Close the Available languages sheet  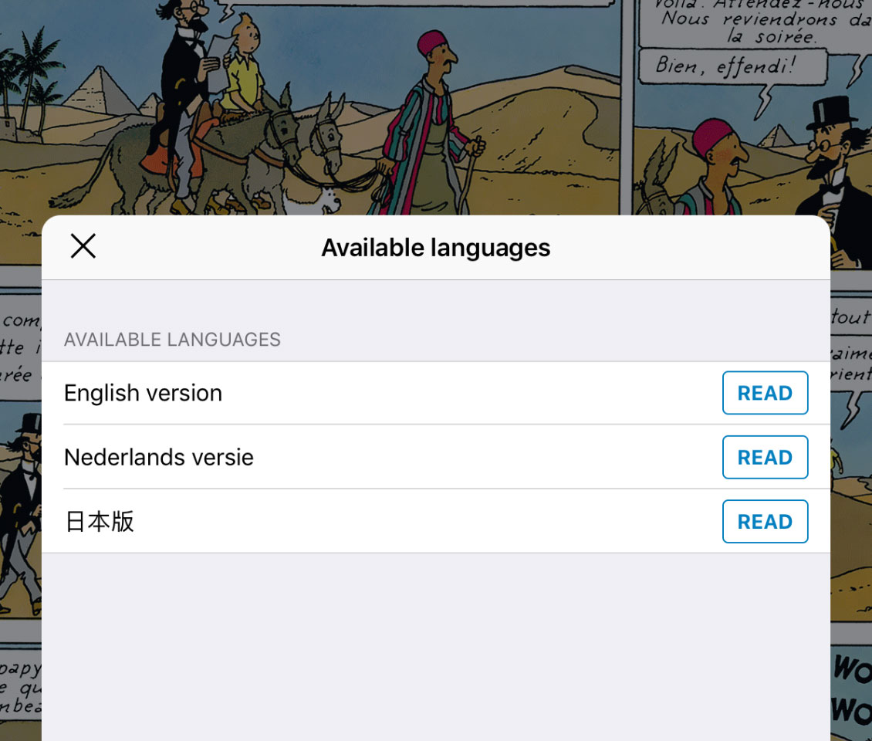click(x=83, y=246)
